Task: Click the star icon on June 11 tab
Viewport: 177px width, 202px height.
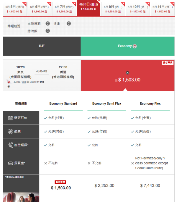Action: [173, 3]
